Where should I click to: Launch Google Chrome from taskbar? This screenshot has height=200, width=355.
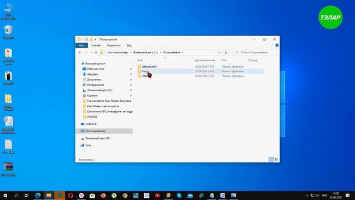click(x=125, y=195)
